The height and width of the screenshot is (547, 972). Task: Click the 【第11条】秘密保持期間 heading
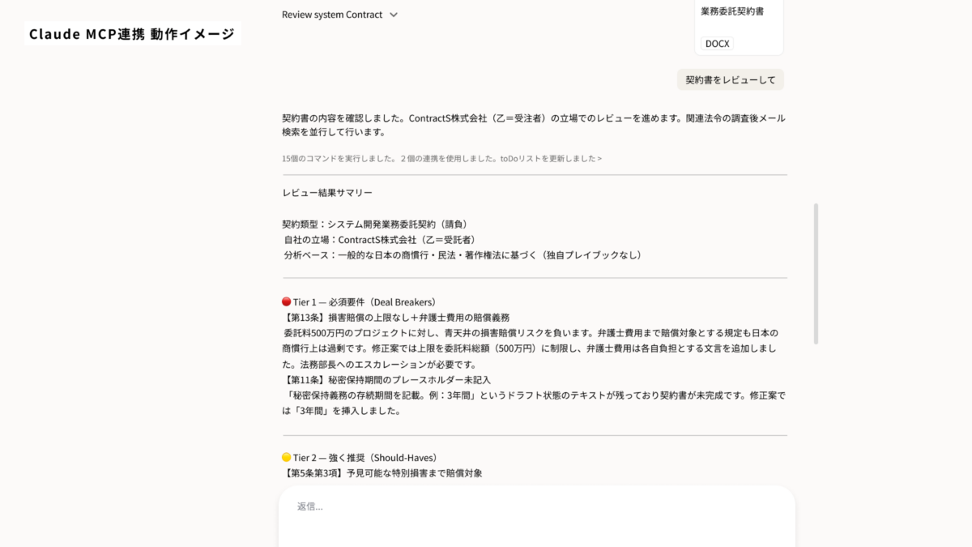click(x=386, y=379)
